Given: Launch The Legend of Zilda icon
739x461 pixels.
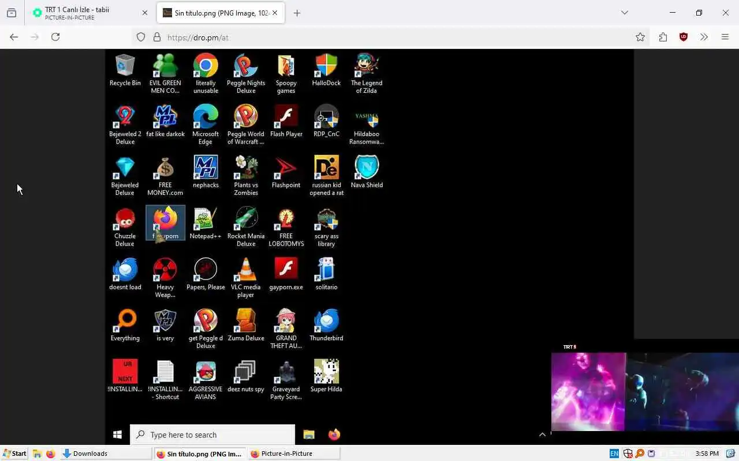Looking at the screenshot, I should point(367,74).
